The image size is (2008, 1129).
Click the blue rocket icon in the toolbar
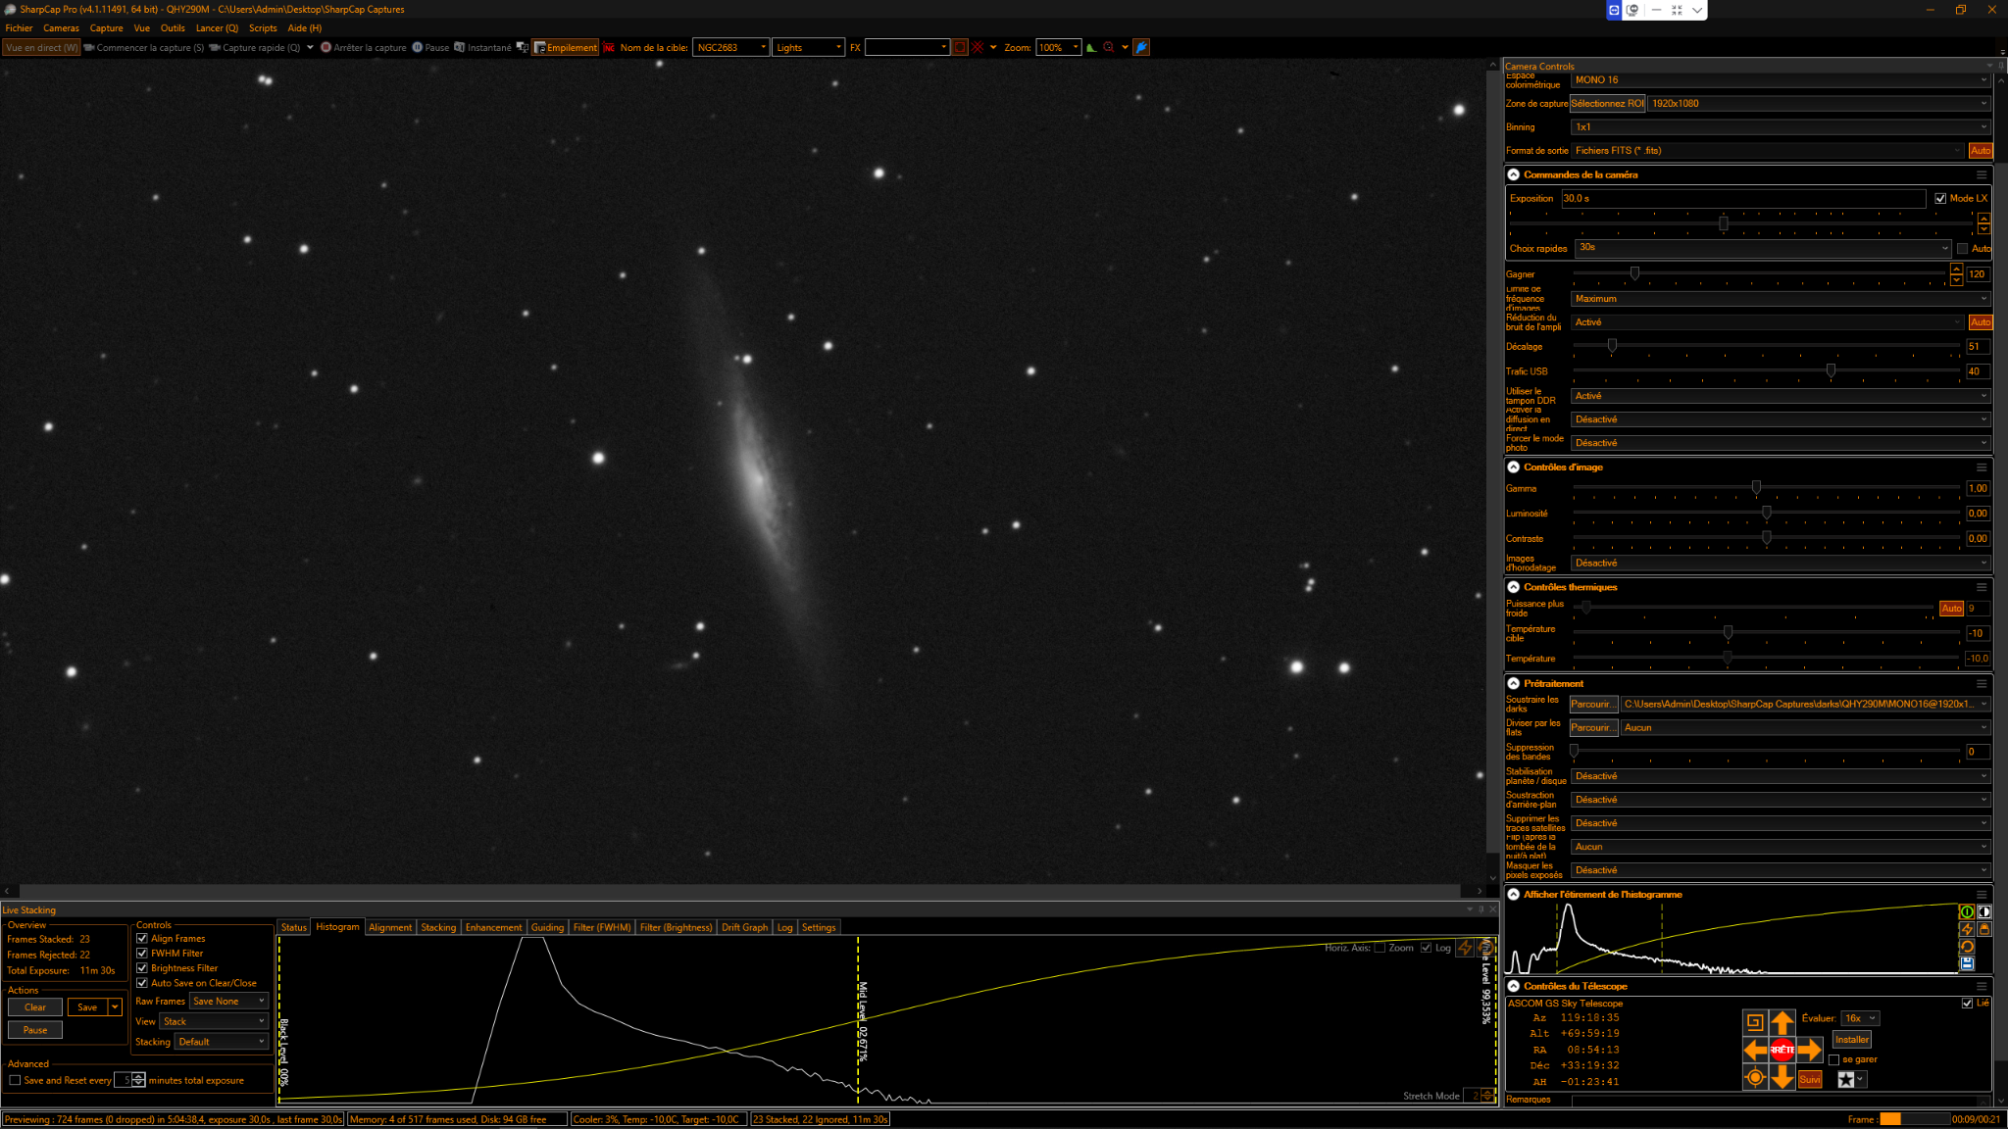point(1141,47)
